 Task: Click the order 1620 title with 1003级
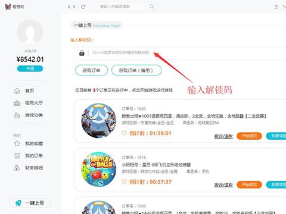194,116
